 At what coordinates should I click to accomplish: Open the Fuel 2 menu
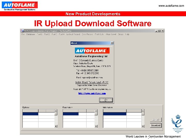tap(47, 34)
